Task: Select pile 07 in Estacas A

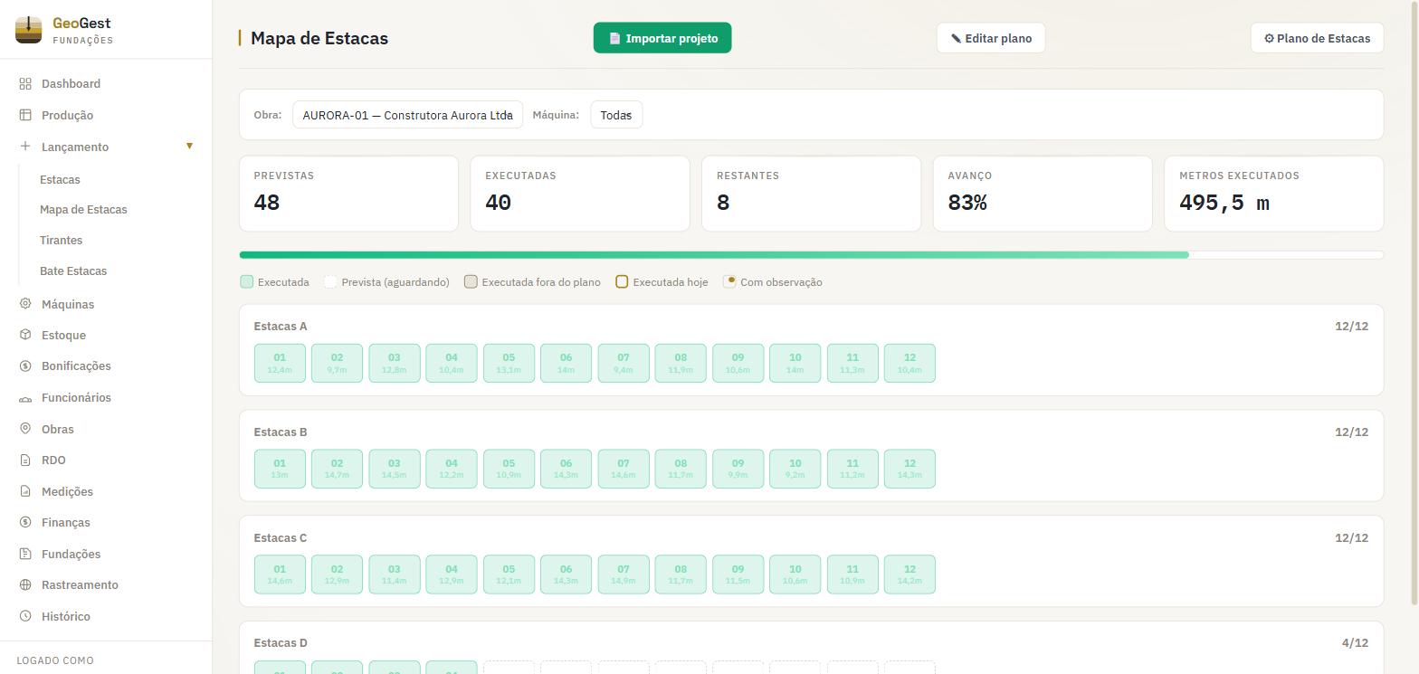Action: pos(624,363)
